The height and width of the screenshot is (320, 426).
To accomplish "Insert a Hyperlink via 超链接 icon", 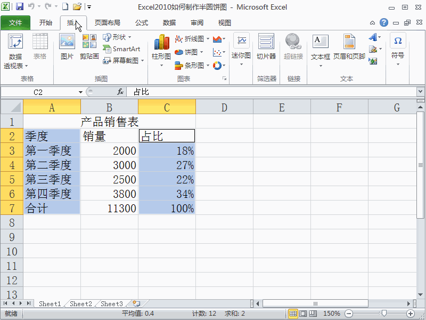I will tap(293, 48).
